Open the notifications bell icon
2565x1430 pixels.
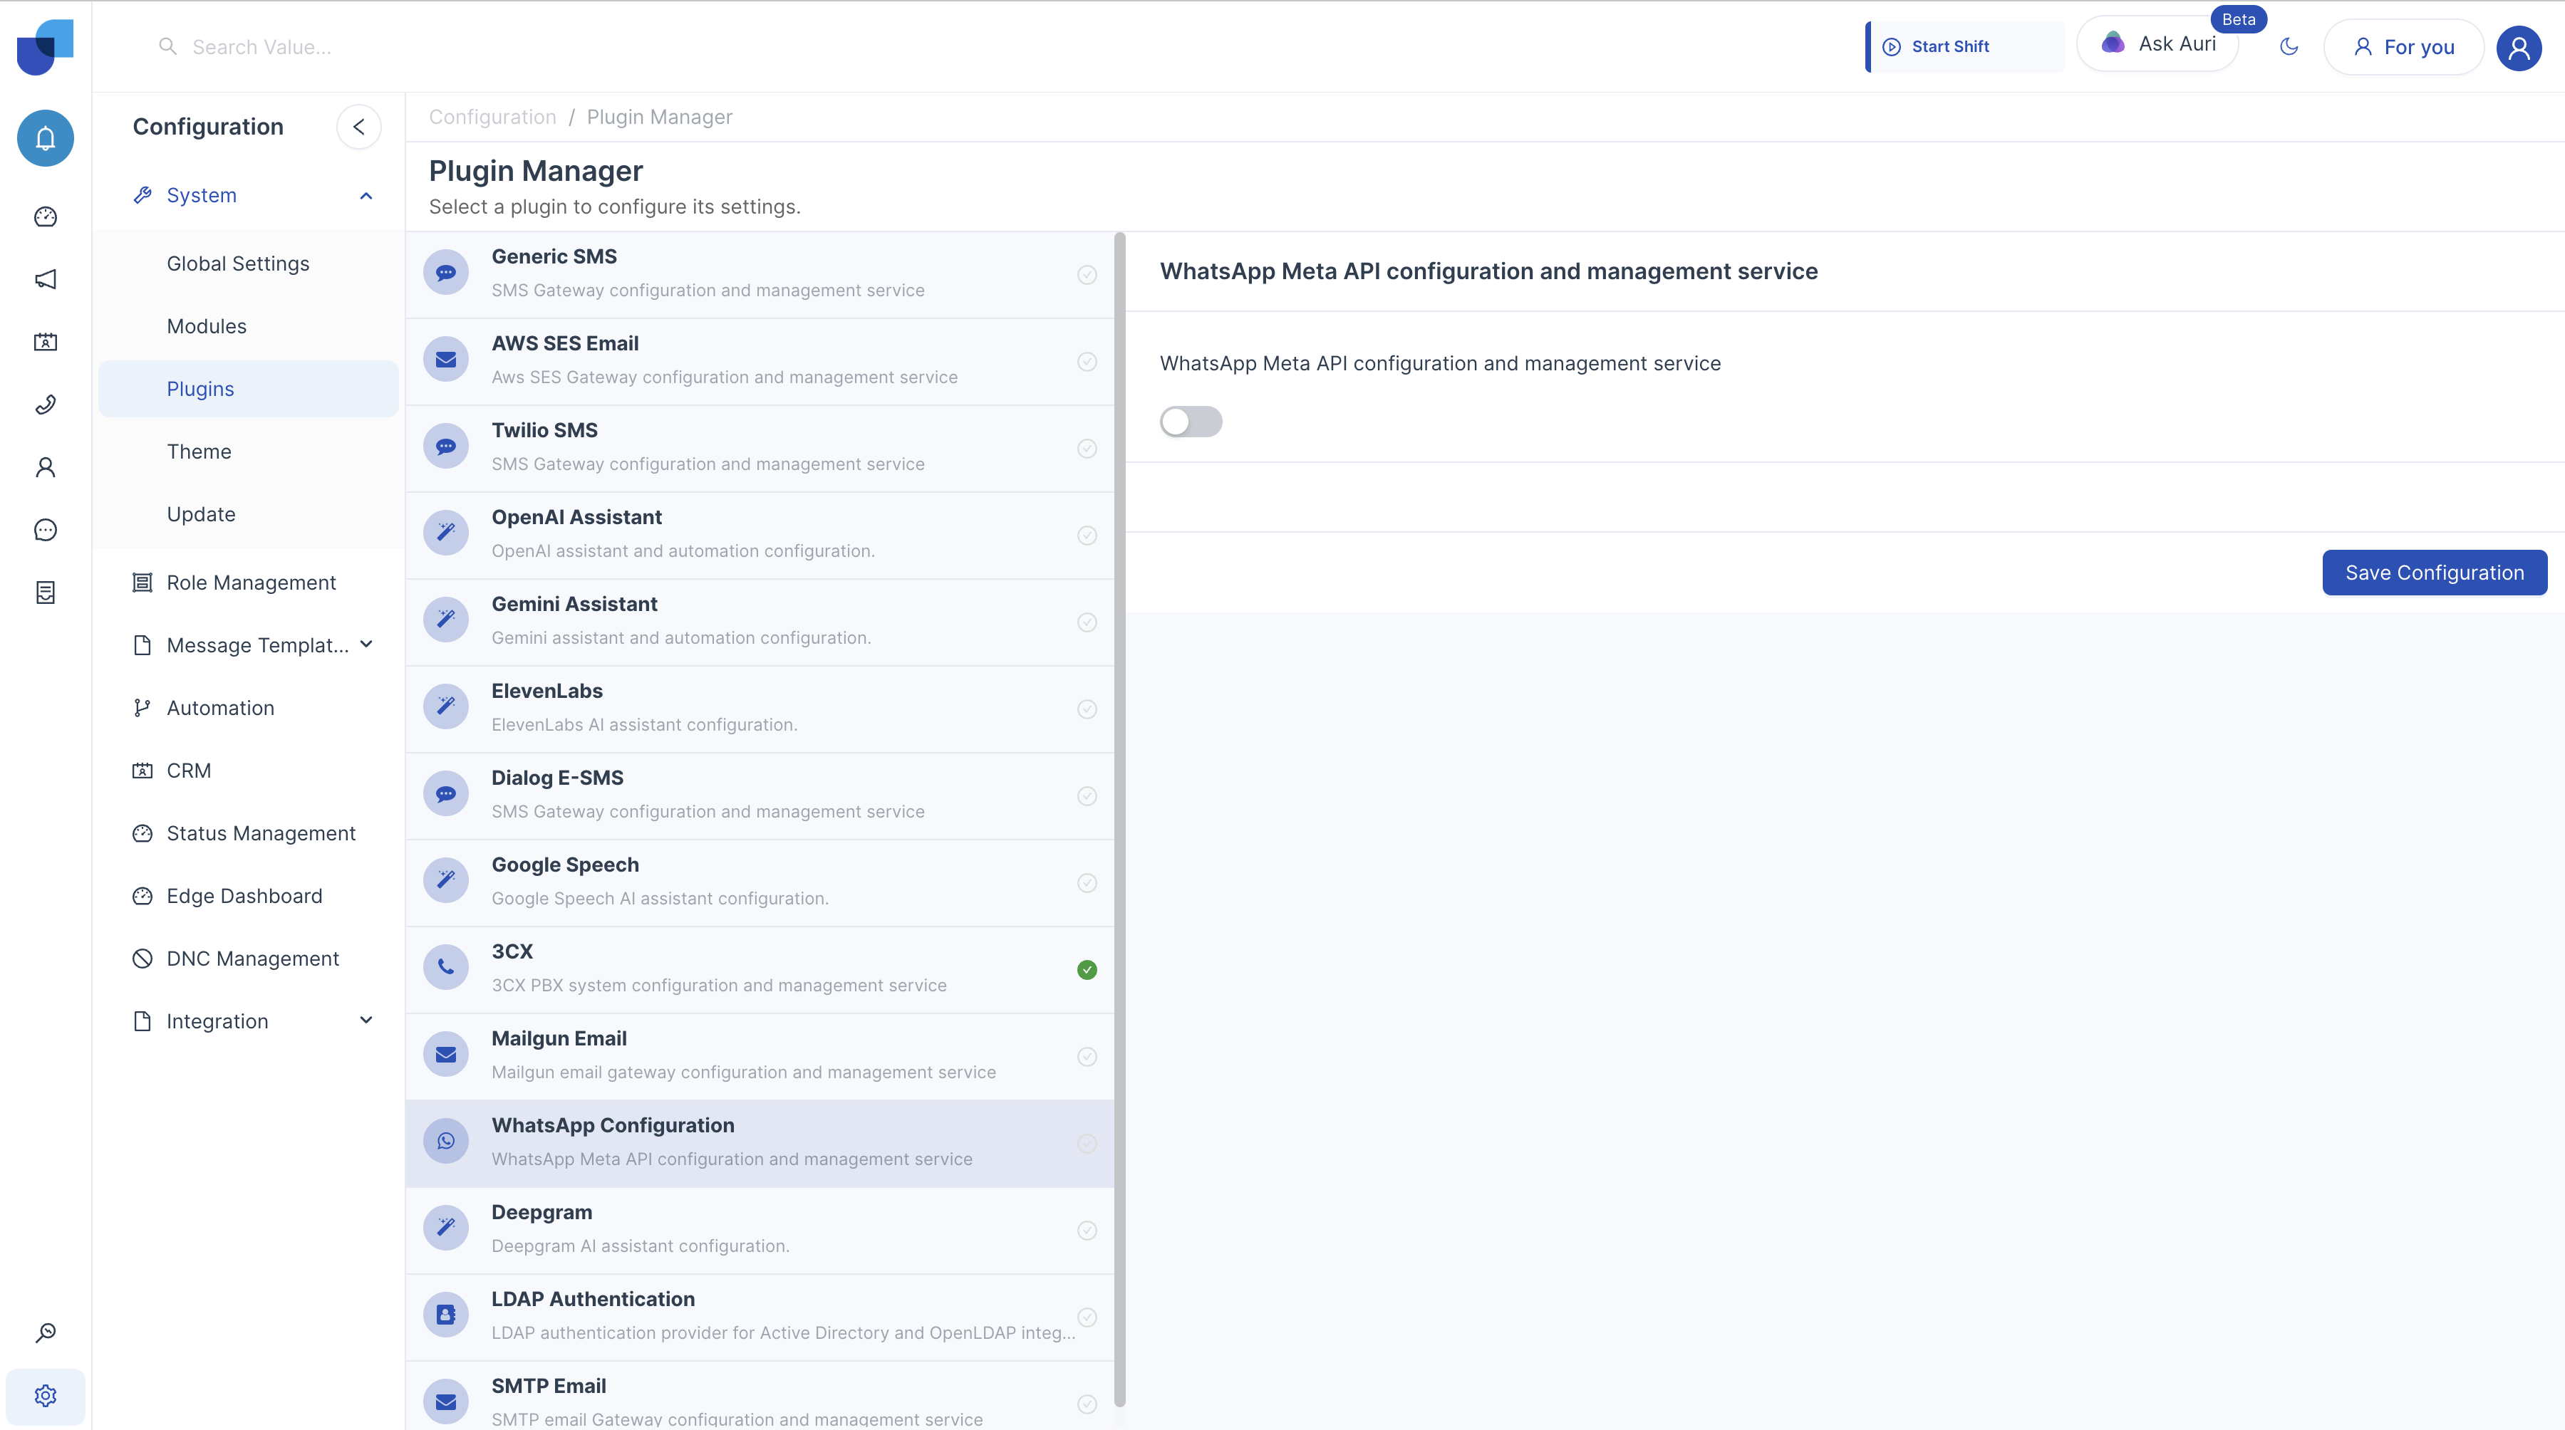click(45, 137)
